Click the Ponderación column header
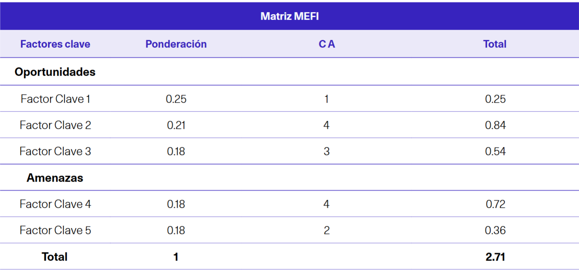 [x=176, y=44]
